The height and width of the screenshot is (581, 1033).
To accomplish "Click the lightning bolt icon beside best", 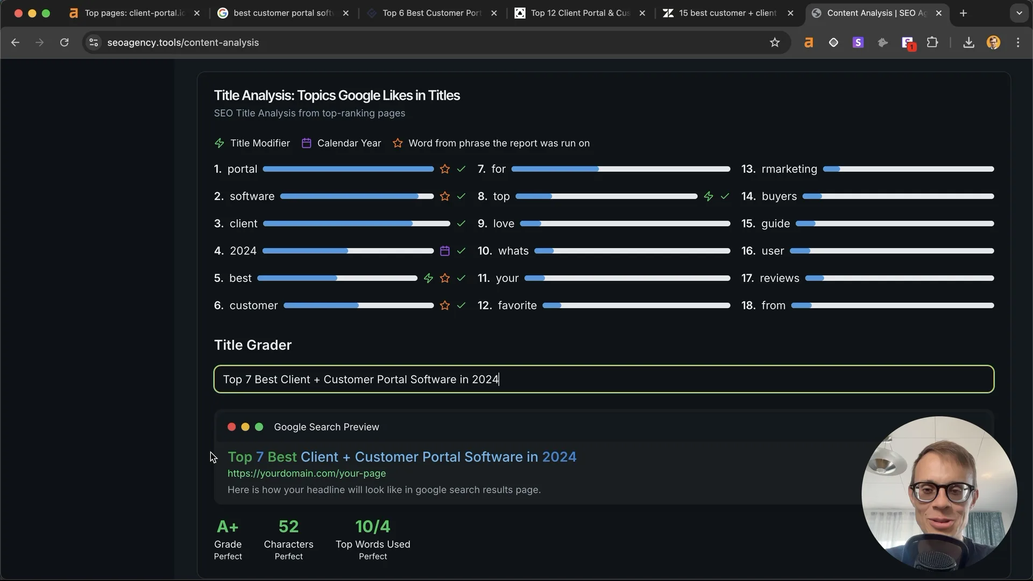I will (x=428, y=278).
